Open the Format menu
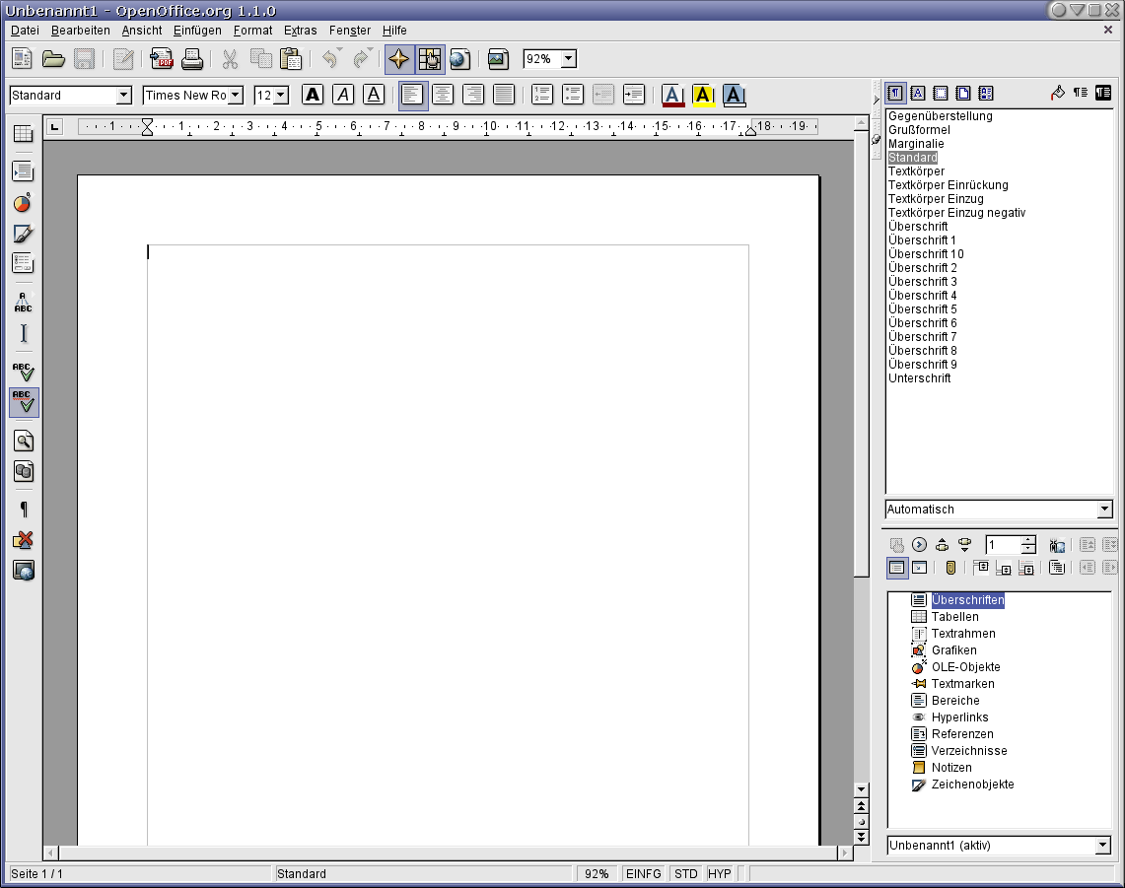Viewport: 1125px width, 888px height. [x=252, y=31]
